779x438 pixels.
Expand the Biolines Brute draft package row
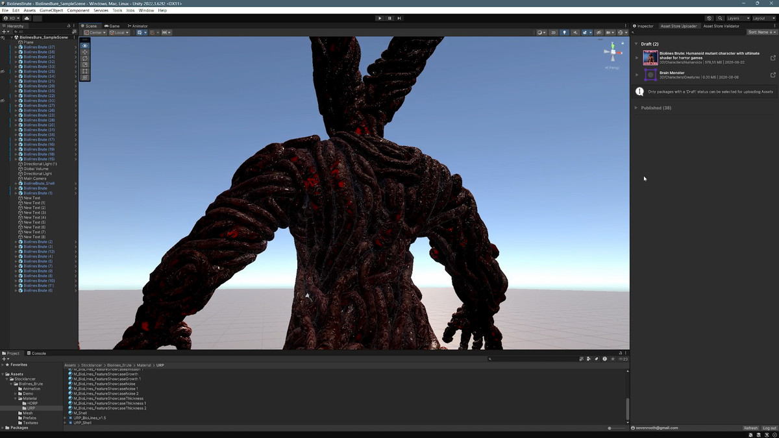click(x=637, y=58)
